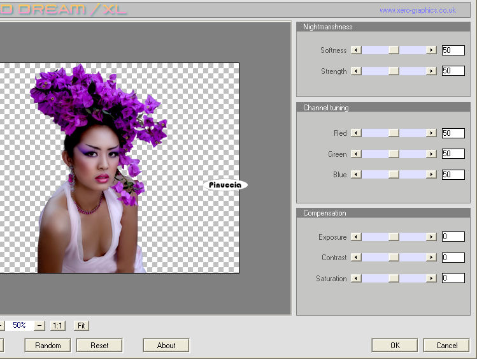
Task: Lower Green channel with left arrow
Action: pyautogui.click(x=356, y=154)
